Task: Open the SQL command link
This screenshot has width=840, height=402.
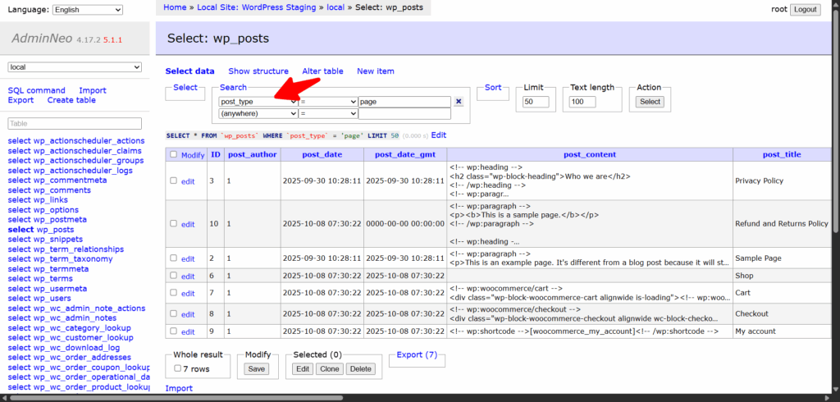Action: pyautogui.click(x=36, y=90)
